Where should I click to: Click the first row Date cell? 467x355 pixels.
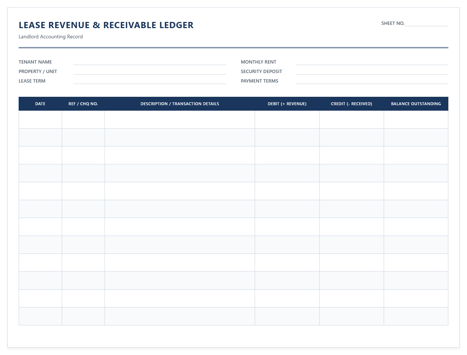click(x=40, y=119)
